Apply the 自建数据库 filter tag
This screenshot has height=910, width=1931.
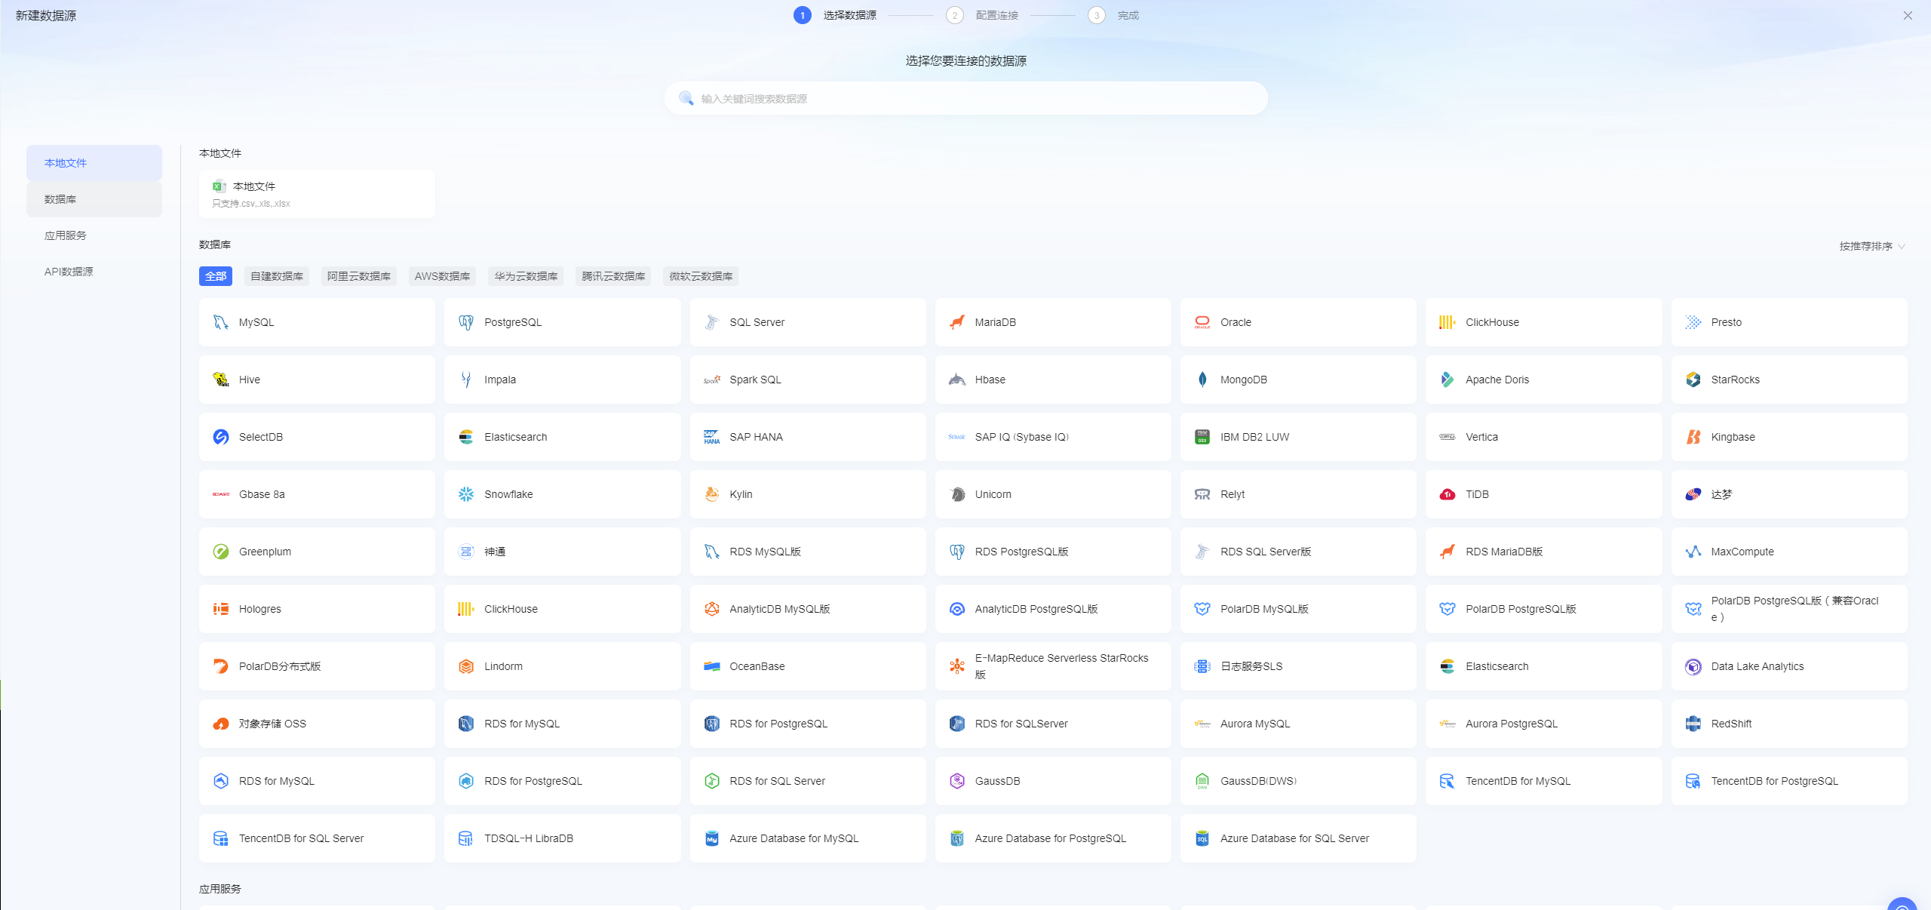click(x=277, y=276)
